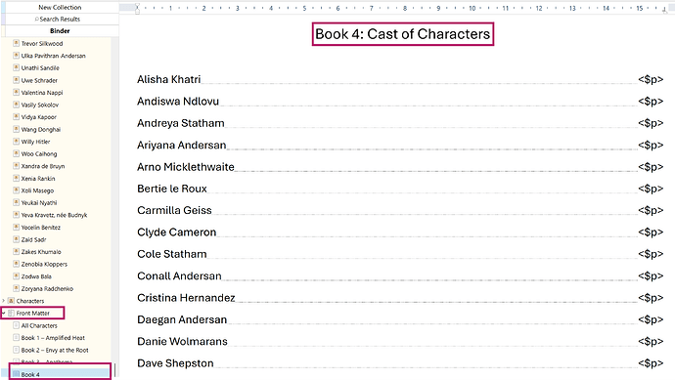The width and height of the screenshot is (675, 380).
Task: Click the icon next to Zenobia Kloppers
Action: 16,264
